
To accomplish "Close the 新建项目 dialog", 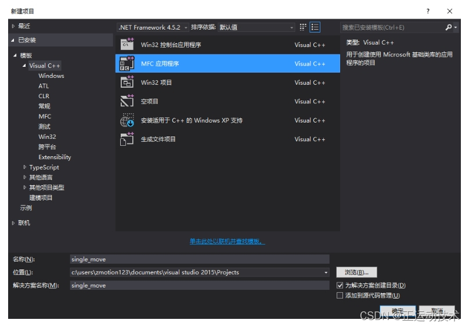I will click(x=450, y=11).
